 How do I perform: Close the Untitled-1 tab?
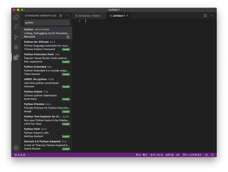[x=127, y=16]
